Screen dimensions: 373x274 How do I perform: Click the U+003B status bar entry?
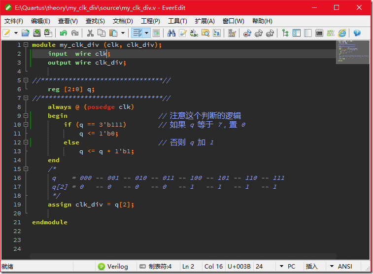[239, 267]
